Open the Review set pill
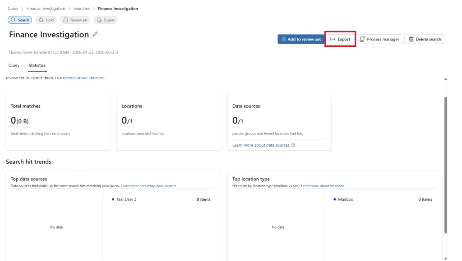Screen dimensions: 462x261 click(x=75, y=20)
